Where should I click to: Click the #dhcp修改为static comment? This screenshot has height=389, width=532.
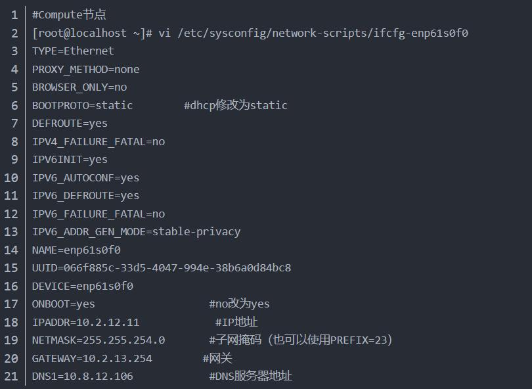[x=235, y=105]
